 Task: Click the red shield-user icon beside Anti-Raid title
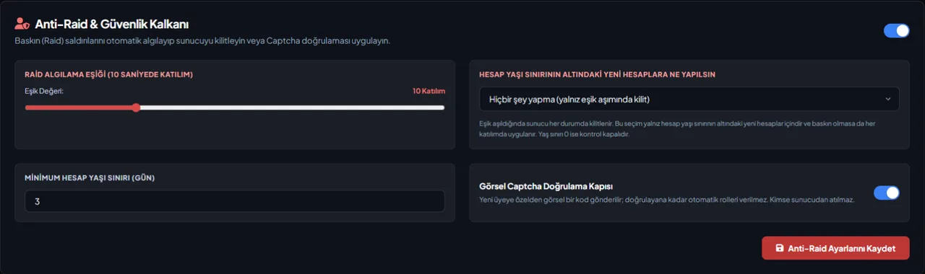[22, 24]
